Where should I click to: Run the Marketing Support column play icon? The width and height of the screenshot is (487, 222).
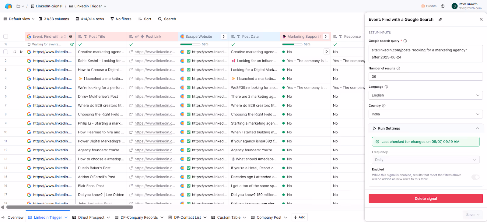pos(326,37)
